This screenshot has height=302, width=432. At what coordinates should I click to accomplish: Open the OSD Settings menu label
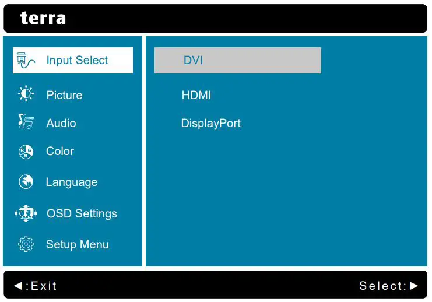pyautogui.click(x=82, y=213)
